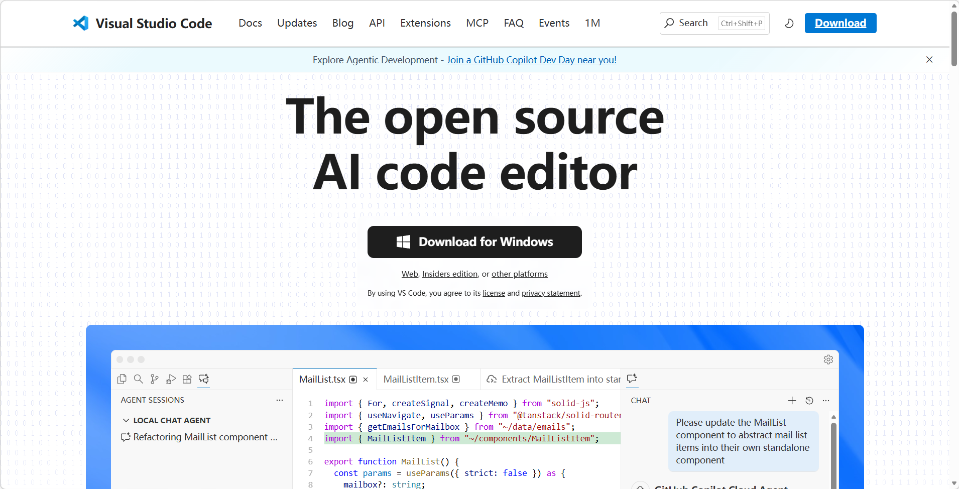The height and width of the screenshot is (489, 959).
Task: Select Refactoring MailList component session
Action: click(x=199, y=437)
